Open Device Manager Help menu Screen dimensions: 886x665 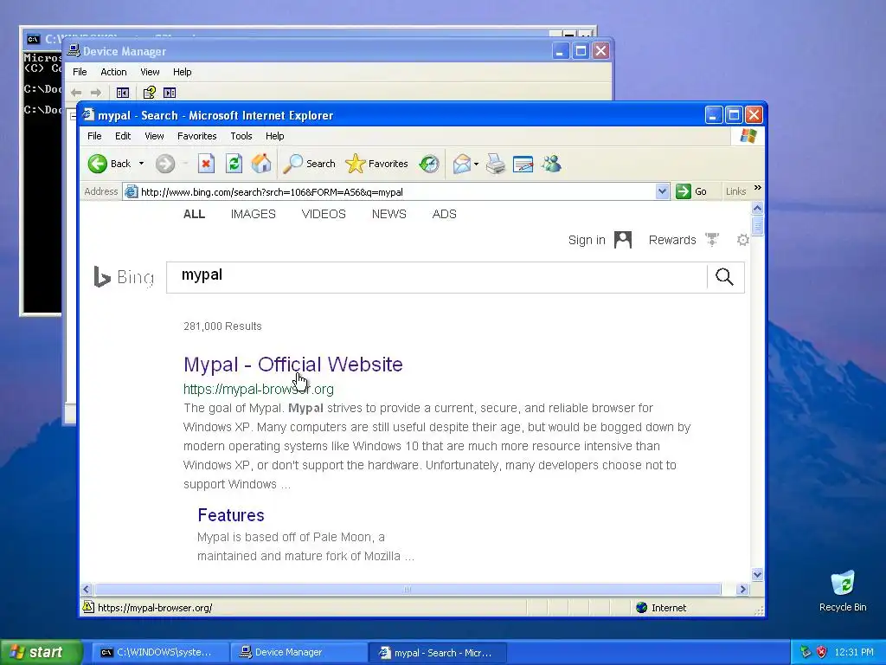point(182,73)
